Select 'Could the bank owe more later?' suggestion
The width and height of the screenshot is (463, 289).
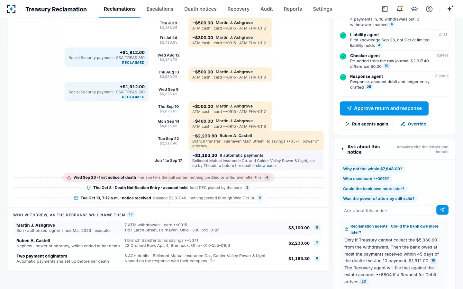374,189
